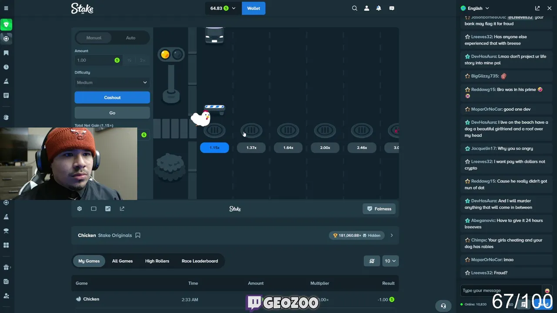557x313 pixels.
Task: Click the Multiplier column header
Action: [x=320, y=283]
